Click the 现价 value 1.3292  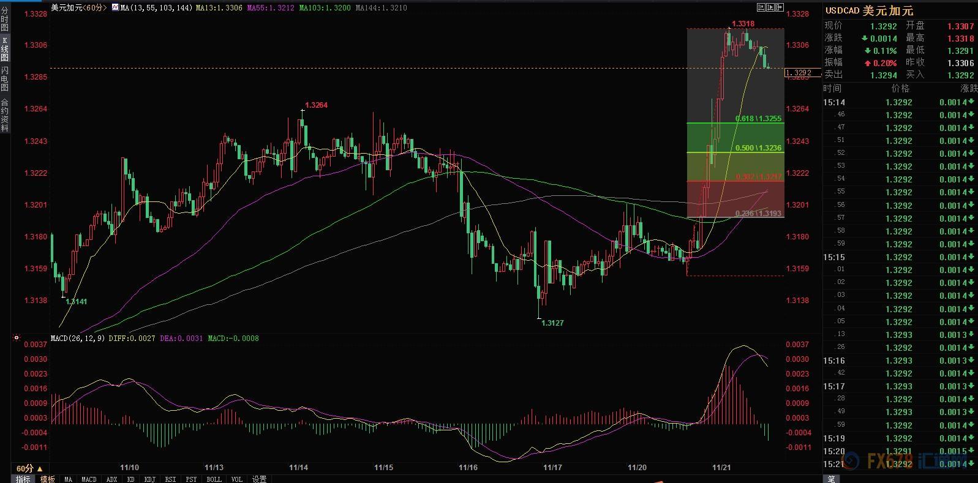884,26
